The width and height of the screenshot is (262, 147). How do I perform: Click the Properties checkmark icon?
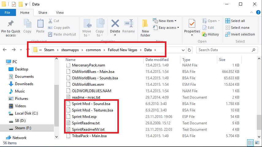point(192,24)
